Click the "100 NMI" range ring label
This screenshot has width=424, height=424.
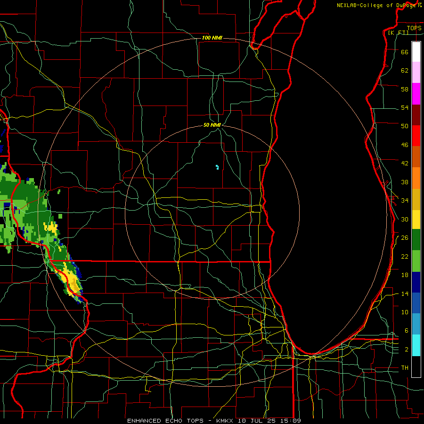(212, 38)
